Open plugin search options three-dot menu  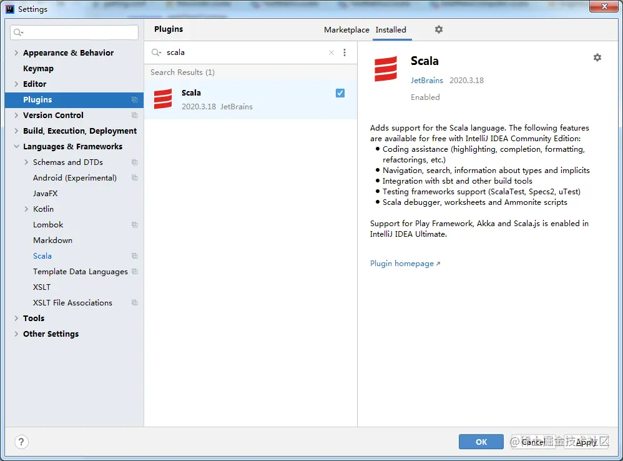[345, 52]
